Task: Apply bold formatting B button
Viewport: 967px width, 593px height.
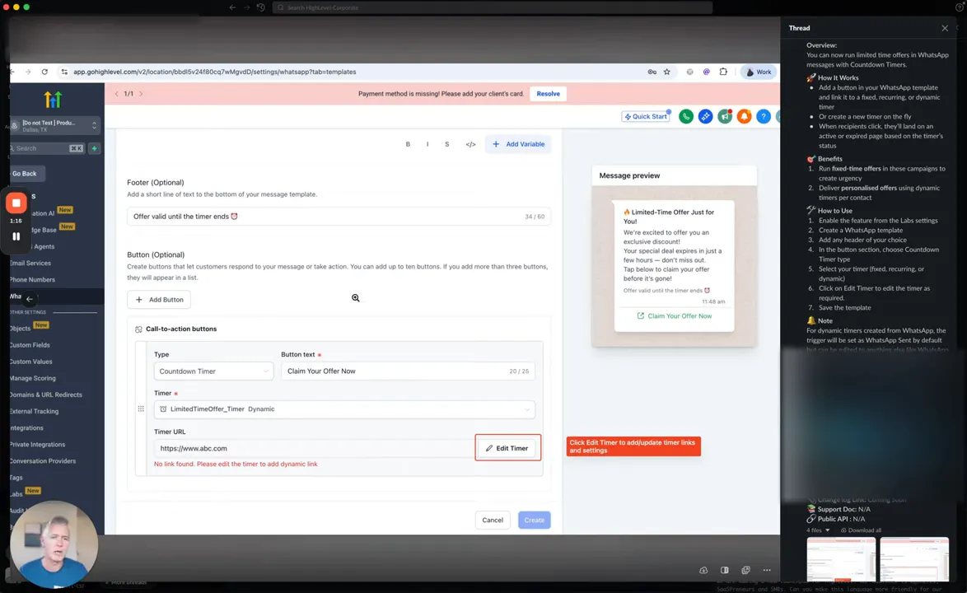Action: coord(408,144)
